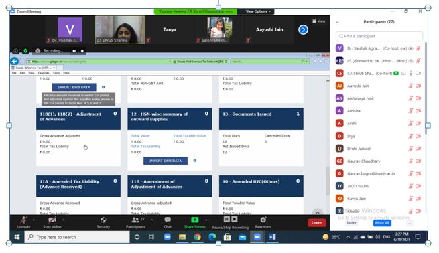Click the webpage vertical scrollbar
This screenshot has height=253, width=439.
tap(328, 181)
